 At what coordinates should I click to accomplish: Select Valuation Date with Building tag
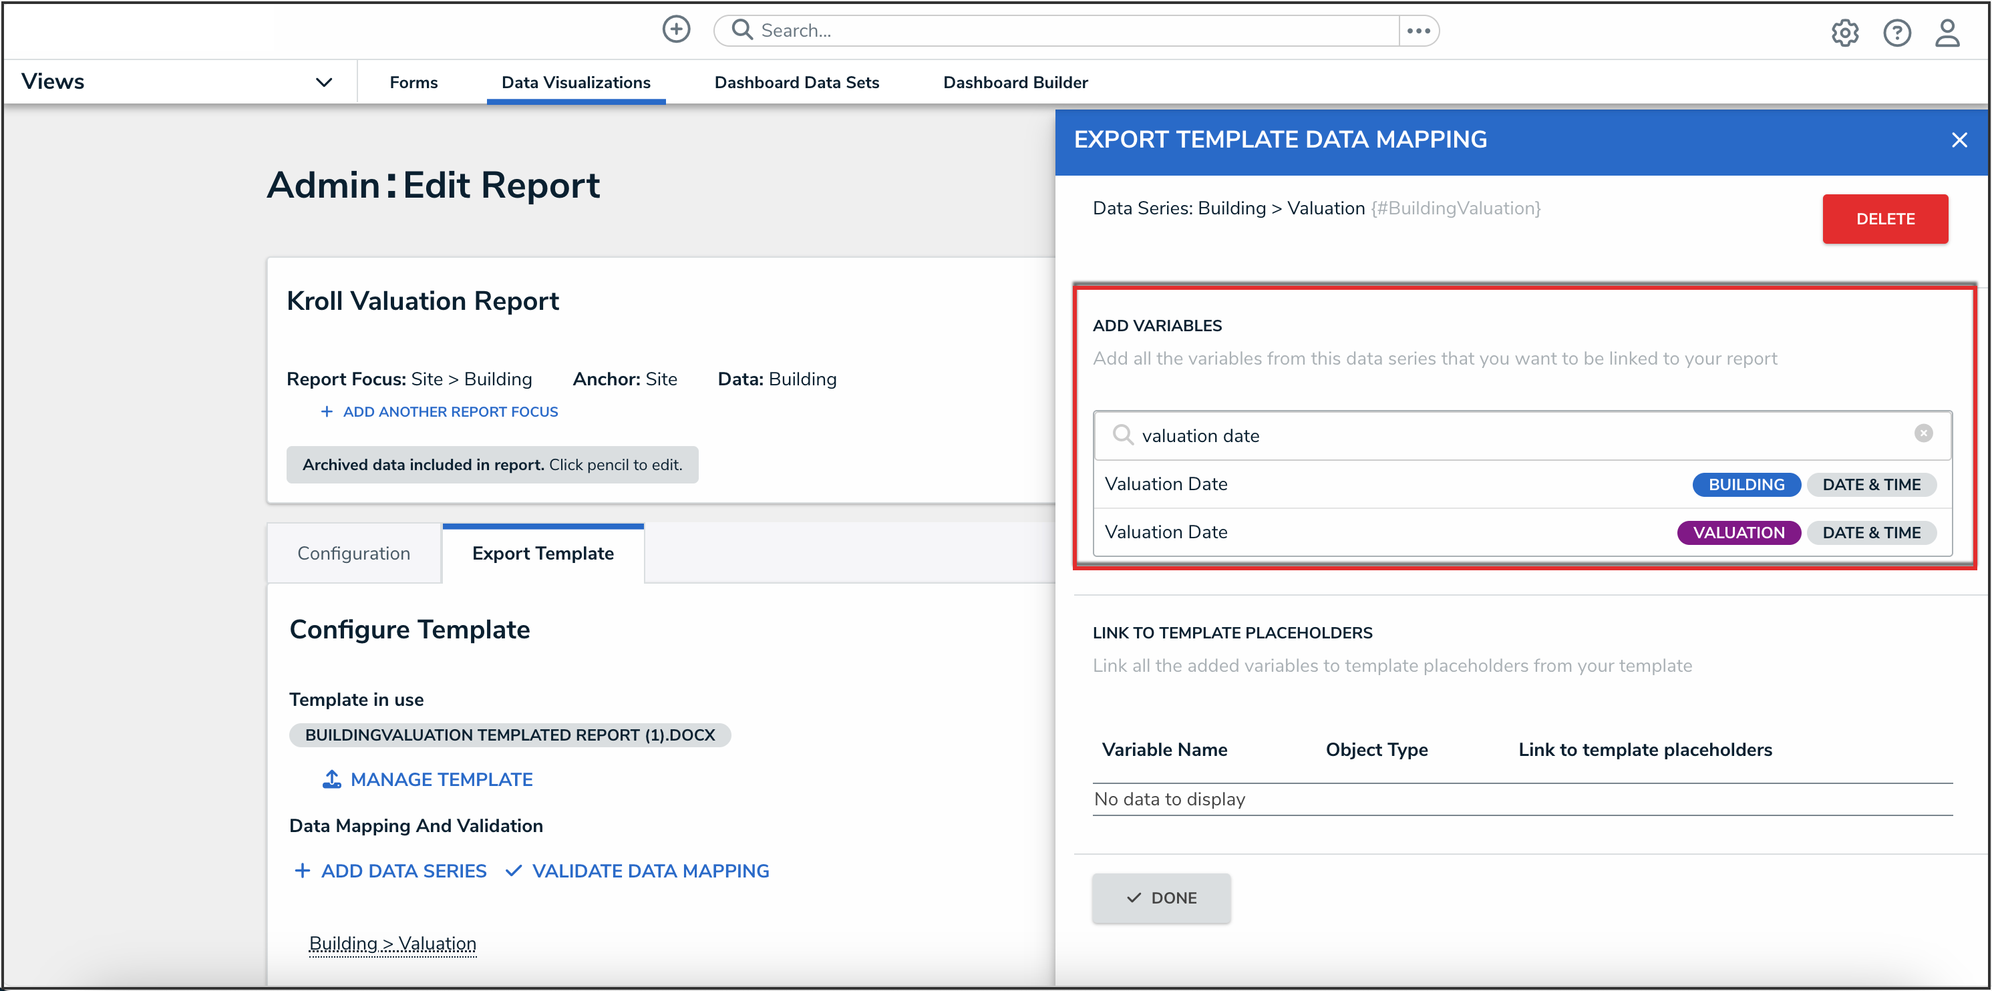[x=1166, y=484]
